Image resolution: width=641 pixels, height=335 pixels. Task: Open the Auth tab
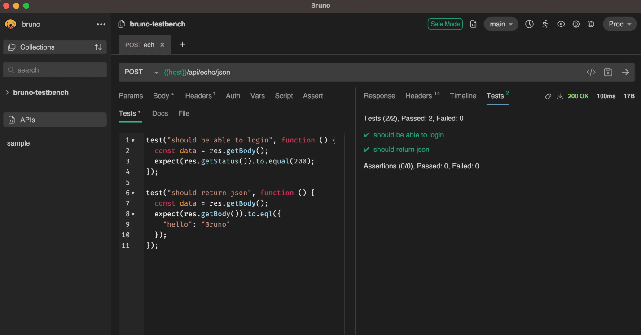point(233,96)
